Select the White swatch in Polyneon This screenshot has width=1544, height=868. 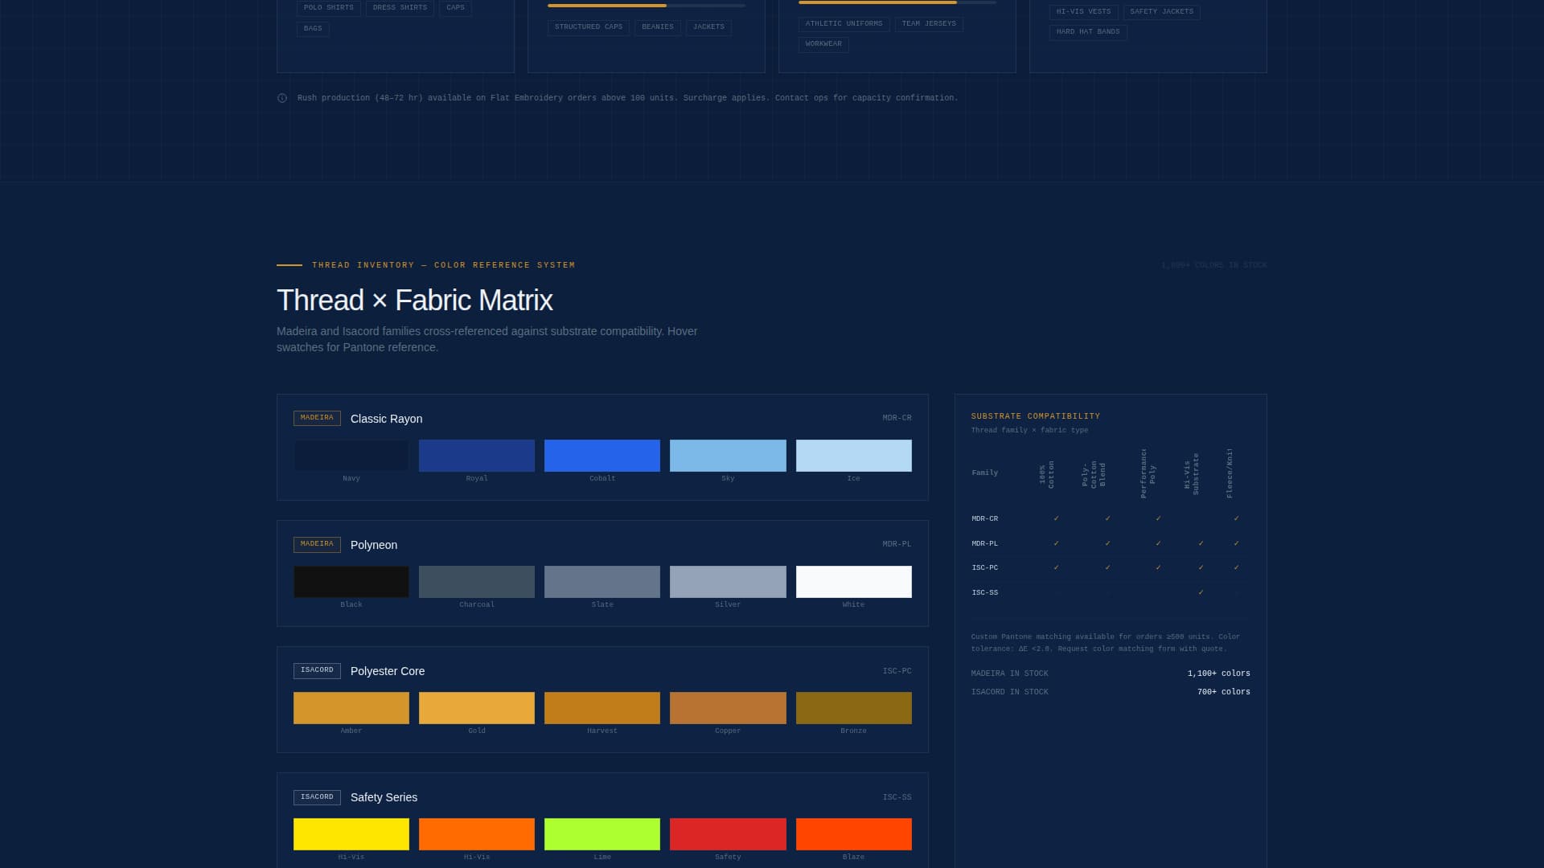pos(853,581)
